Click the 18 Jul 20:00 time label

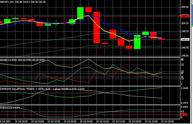(x=21, y=122)
